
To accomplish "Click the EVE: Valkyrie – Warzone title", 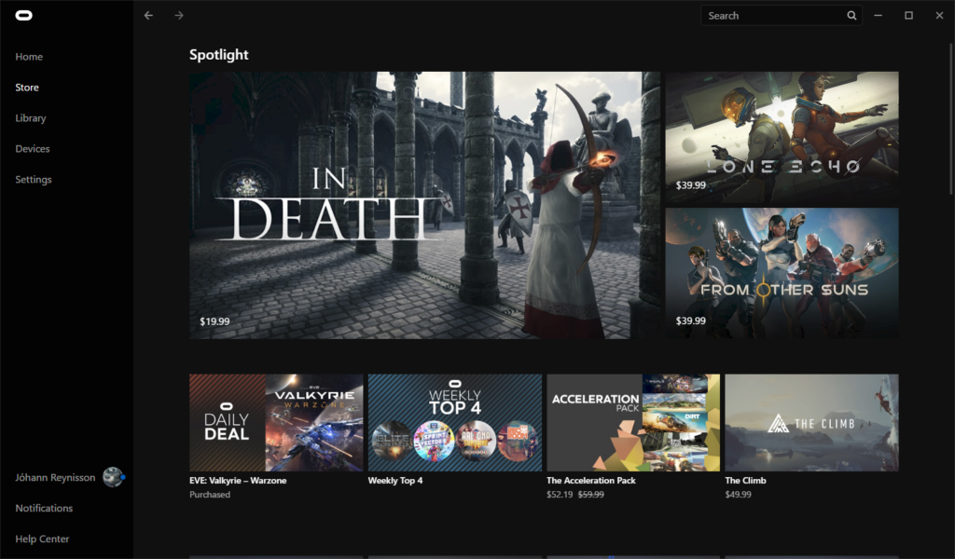I will (x=238, y=481).
